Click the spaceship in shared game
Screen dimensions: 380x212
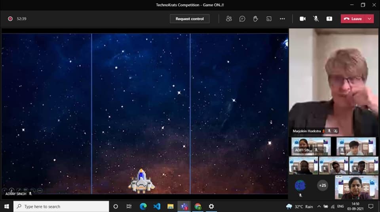pyautogui.click(x=142, y=181)
